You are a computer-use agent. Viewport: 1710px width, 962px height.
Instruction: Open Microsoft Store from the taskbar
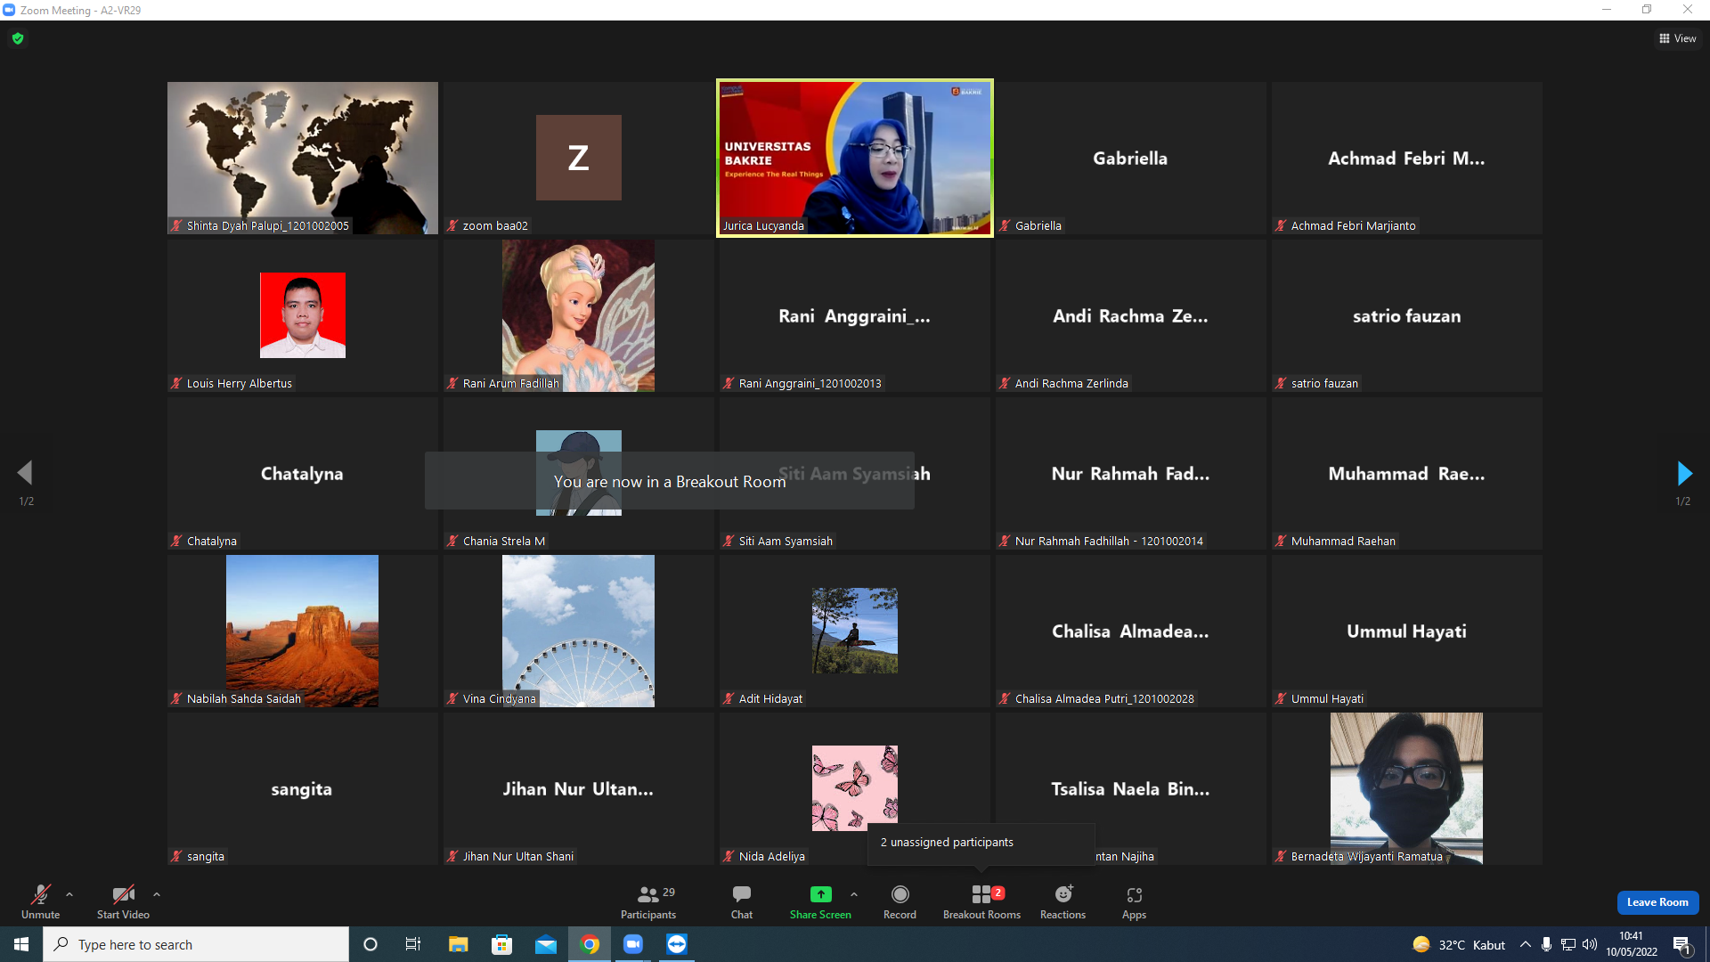click(502, 944)
